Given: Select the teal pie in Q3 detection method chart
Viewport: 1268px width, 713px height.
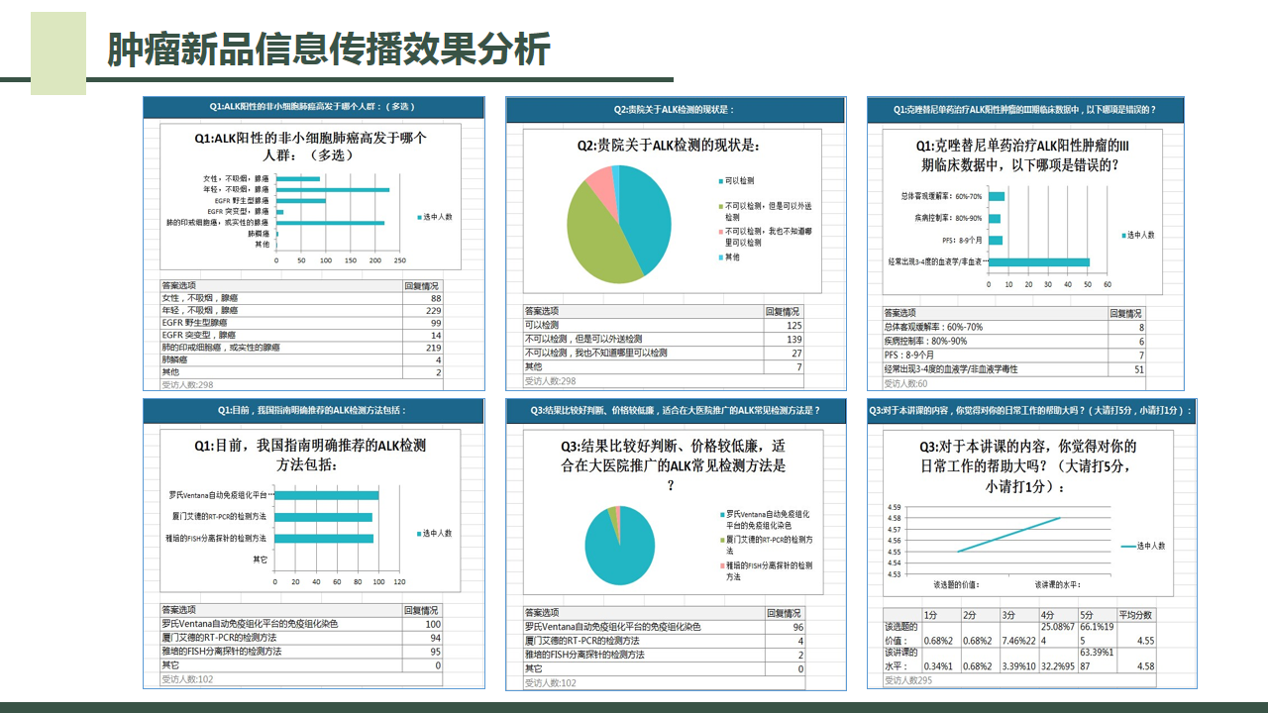Looking at the screenshot, I should click(x=619, y=547).
